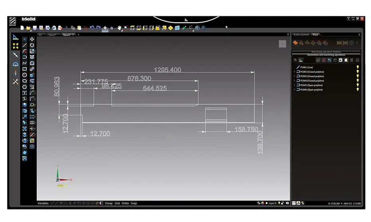
Task: Click the blue Undo arrow
Action: tap(92, 28)
